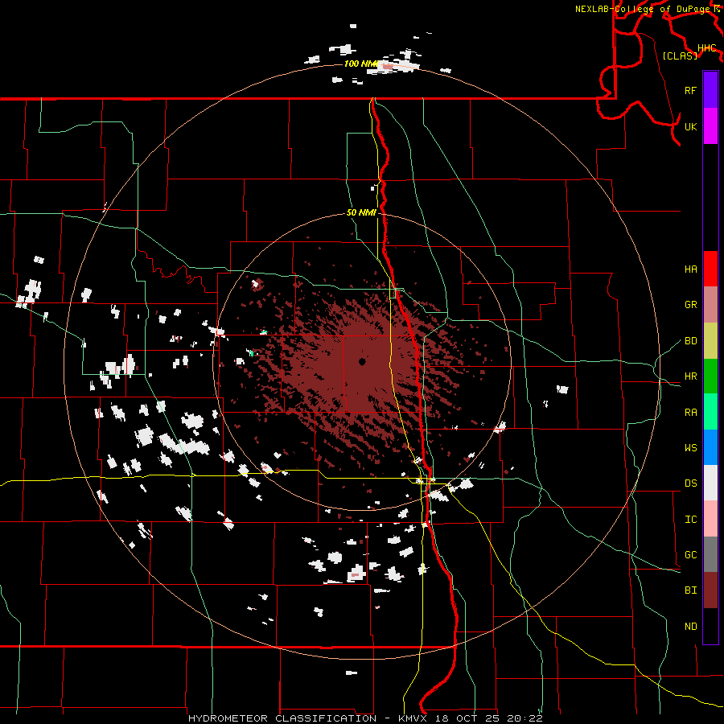Screen dimensions: 724x724
Task: Click the GR salmon legend swatch
Action: coord(710,305)
